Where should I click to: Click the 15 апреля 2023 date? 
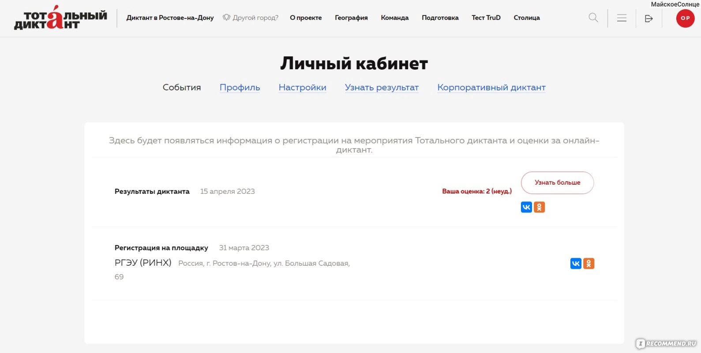[x=228, y=191]
